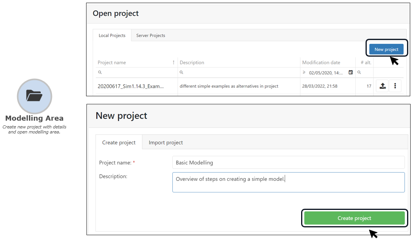The height and width of the screenshot is (239, 416).
Task: Open the greater-or-equal operator selector in the date filter
Action: coord(304,73)
